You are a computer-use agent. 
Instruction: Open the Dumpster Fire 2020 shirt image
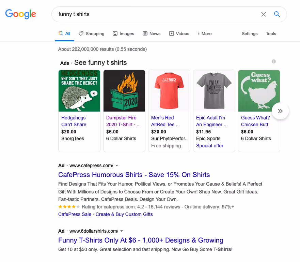(124, 91)
